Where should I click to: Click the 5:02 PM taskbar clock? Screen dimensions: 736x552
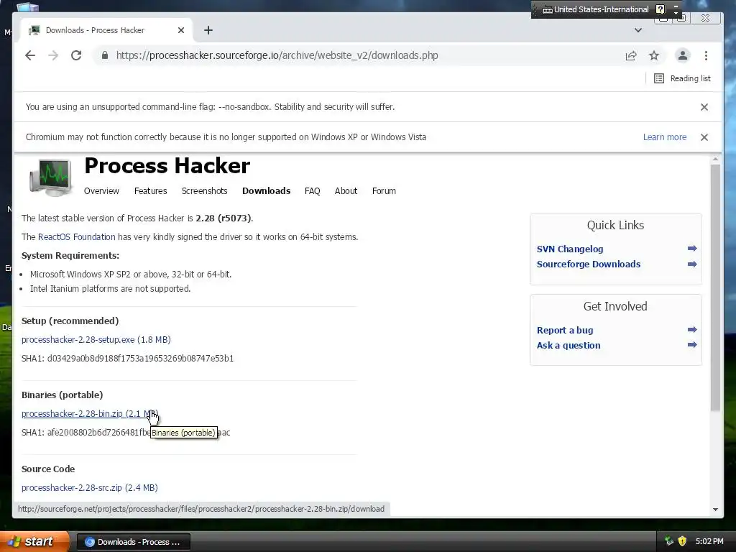pyautogui.click(x=709, y=541)
